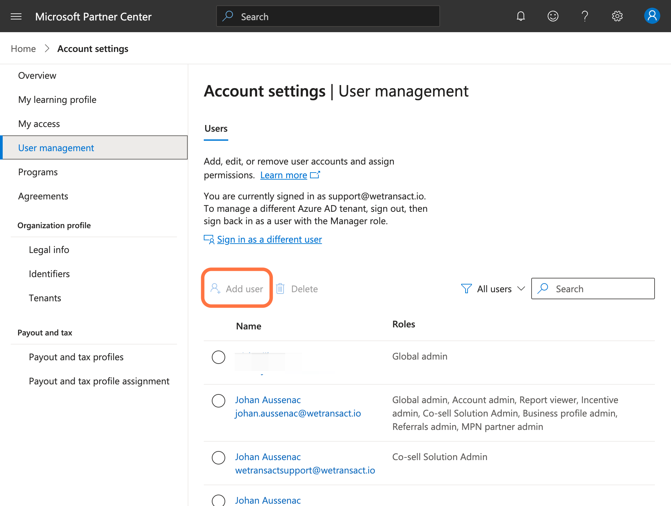Select the Global admin user row radio
671x506 pixels.
pos(219,357)
